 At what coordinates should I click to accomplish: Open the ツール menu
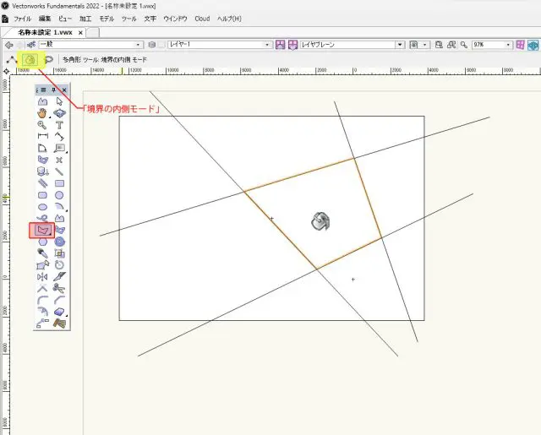click(128, 18)
